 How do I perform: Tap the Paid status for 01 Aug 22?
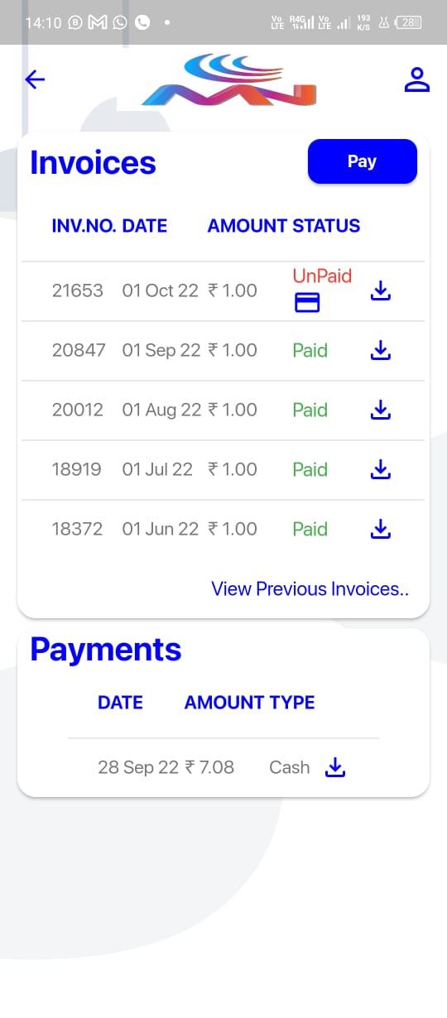tap(310, 410)
